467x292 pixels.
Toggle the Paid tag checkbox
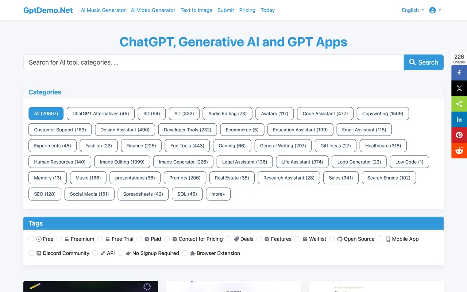139,239
